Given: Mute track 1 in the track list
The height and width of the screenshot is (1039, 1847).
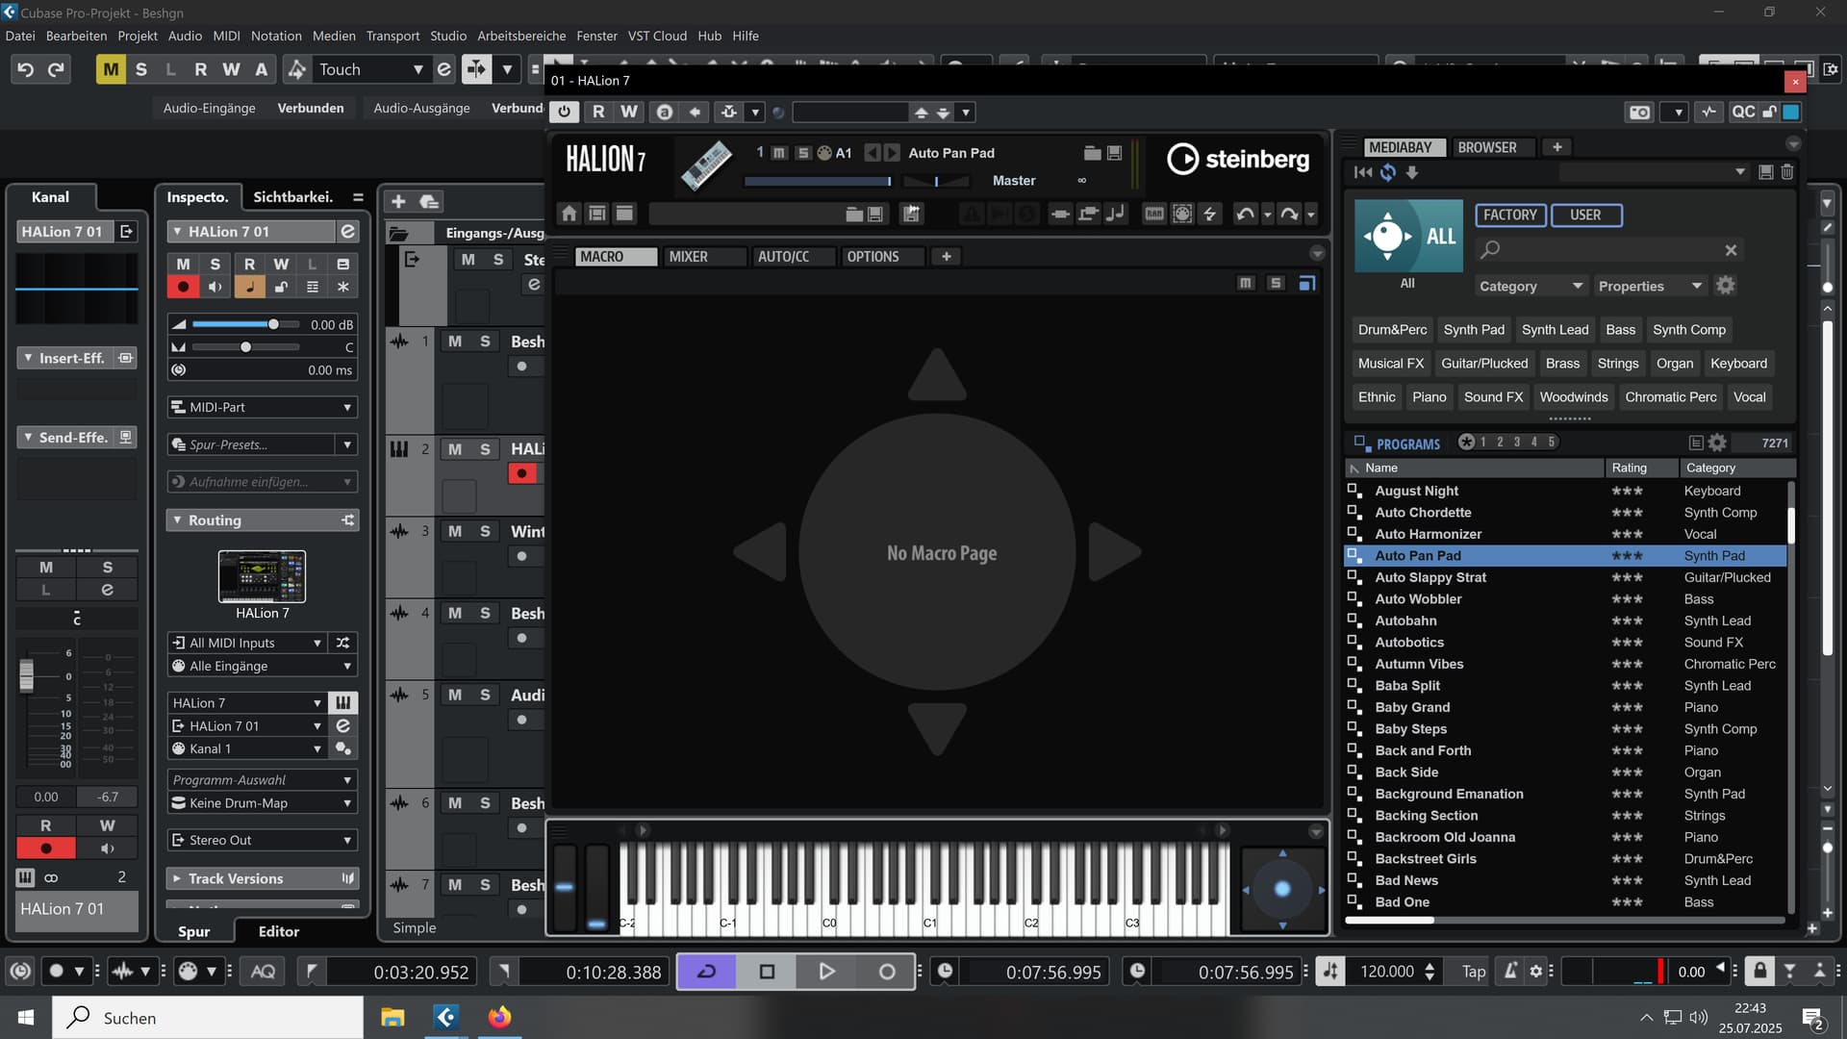Looking at the screenshot, I should click(455, 342).
